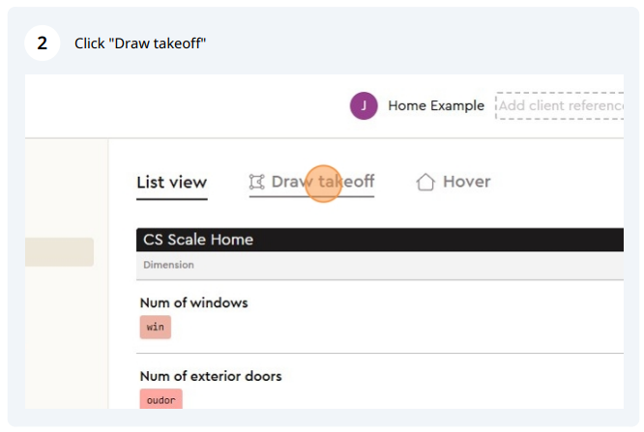Select the beige highlighted sidebar item
Screen dimensions: 644x432
59,251
